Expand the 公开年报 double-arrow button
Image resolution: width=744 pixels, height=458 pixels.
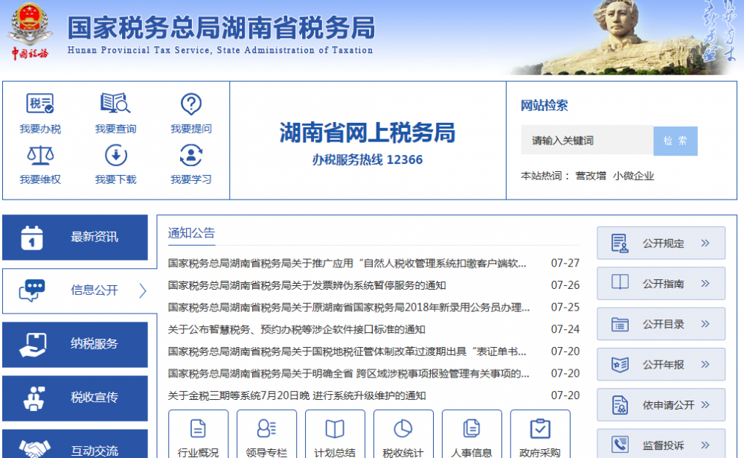tap(705, 364)
